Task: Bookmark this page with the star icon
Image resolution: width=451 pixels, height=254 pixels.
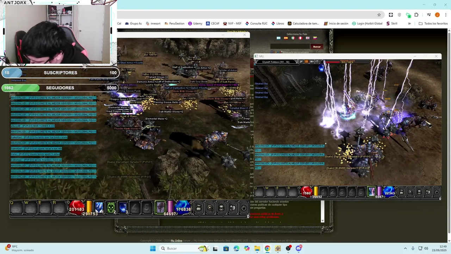Action: point(379,15)
